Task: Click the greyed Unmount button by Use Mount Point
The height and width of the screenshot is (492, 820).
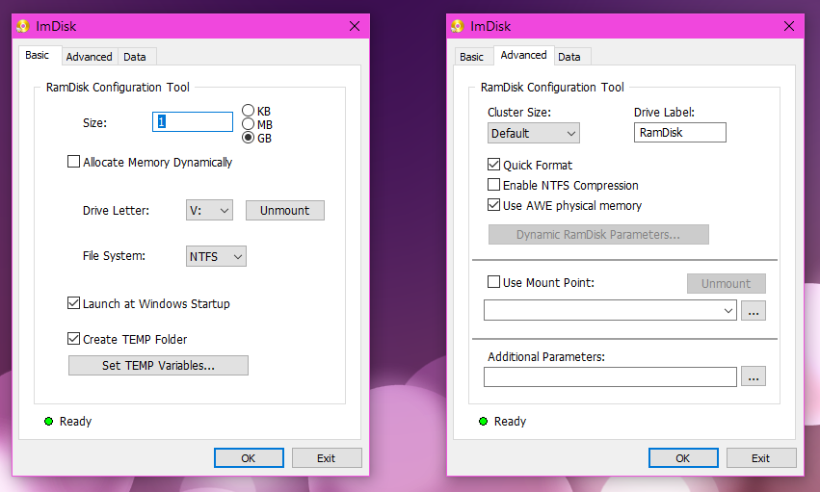Action: click(x=727, y=284)
